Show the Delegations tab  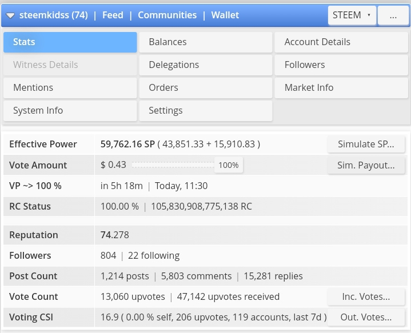(205, 65)
